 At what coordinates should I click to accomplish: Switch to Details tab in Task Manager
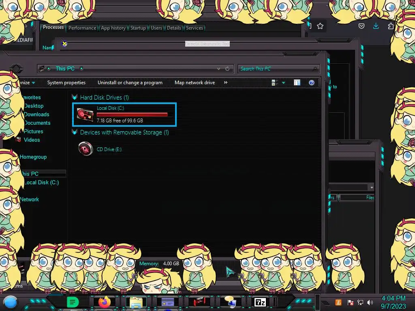(174, 28)
